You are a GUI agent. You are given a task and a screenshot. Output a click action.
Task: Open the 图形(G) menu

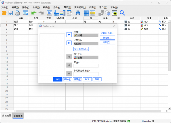pyautogui.click(x=67, y=7)
